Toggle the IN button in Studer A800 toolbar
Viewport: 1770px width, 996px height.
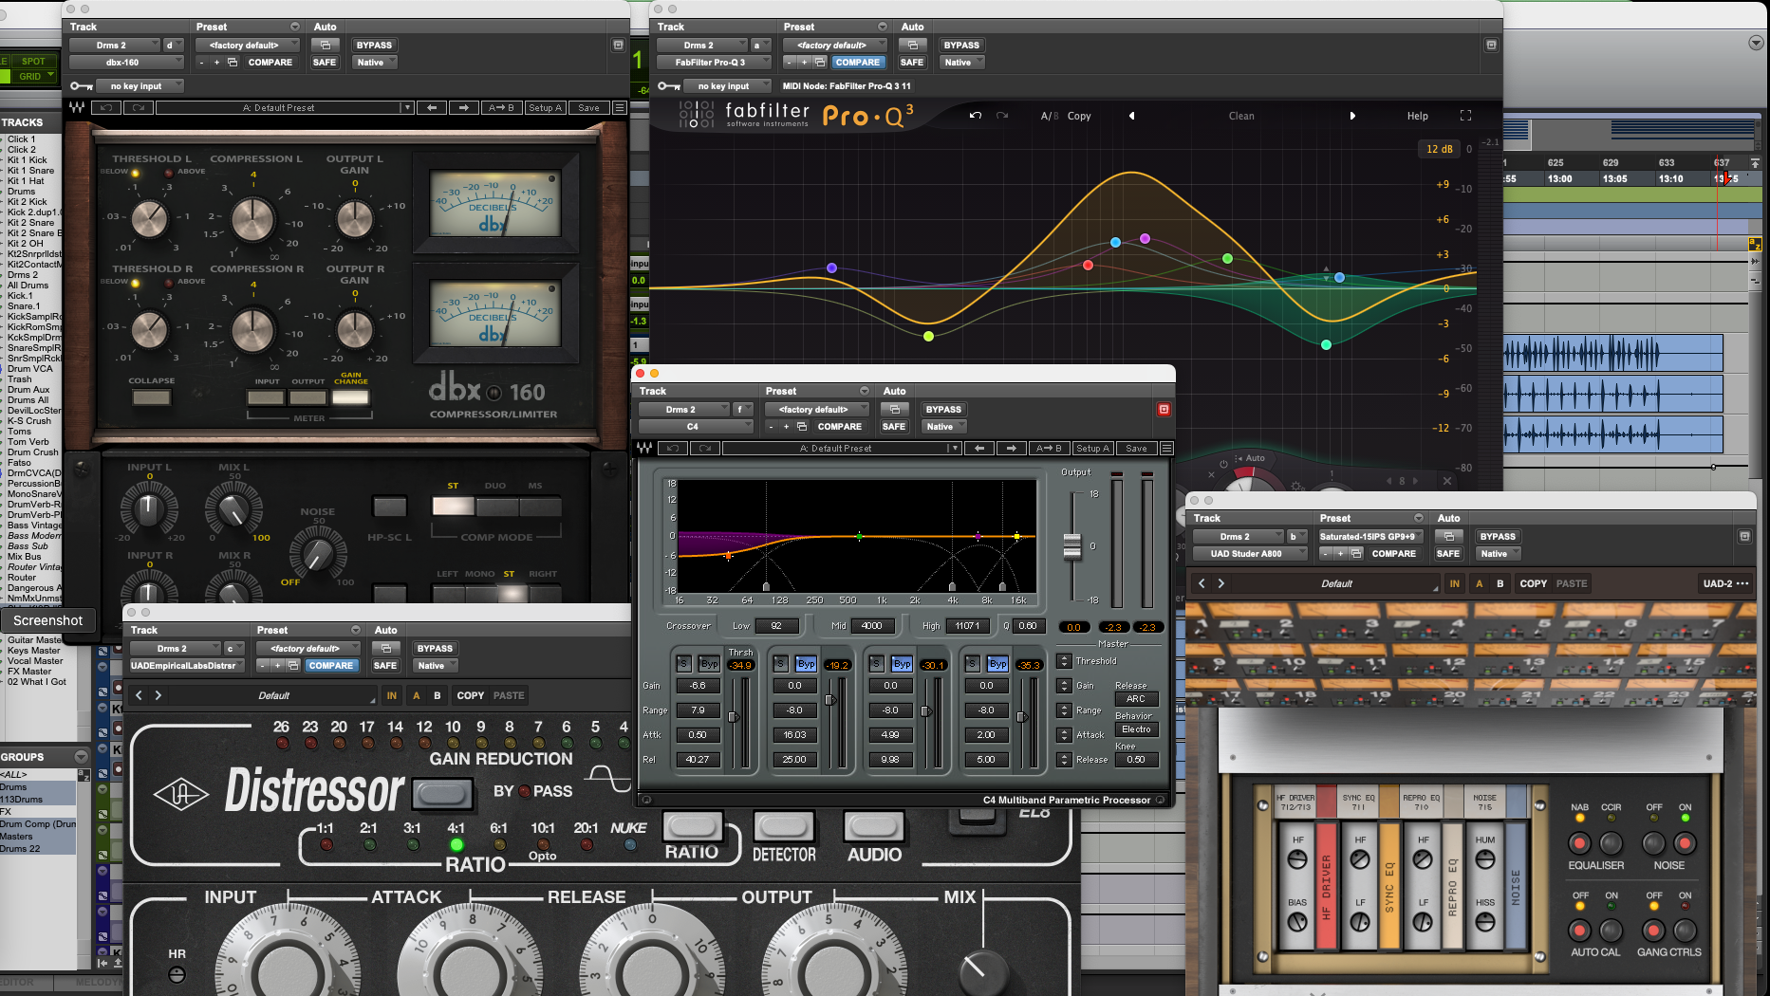point(1455,583)
